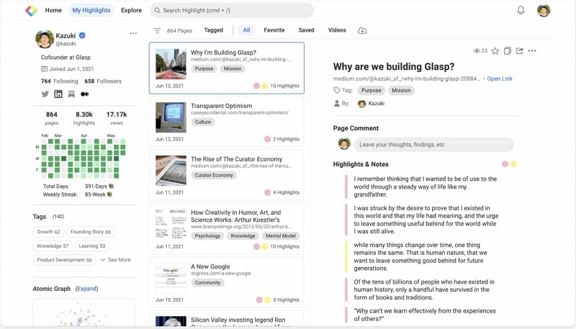Expand the Atomic Graph

click(x=86, y=289)
